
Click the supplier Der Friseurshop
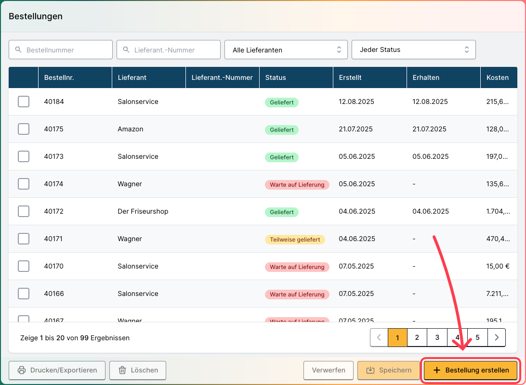click(143, 211)
